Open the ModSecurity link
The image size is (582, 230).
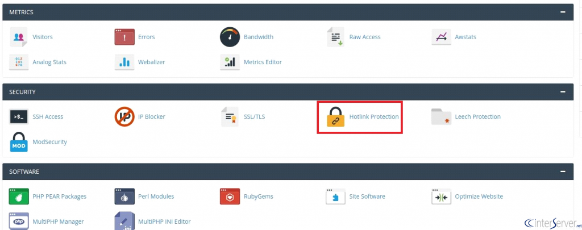point(50,142)
